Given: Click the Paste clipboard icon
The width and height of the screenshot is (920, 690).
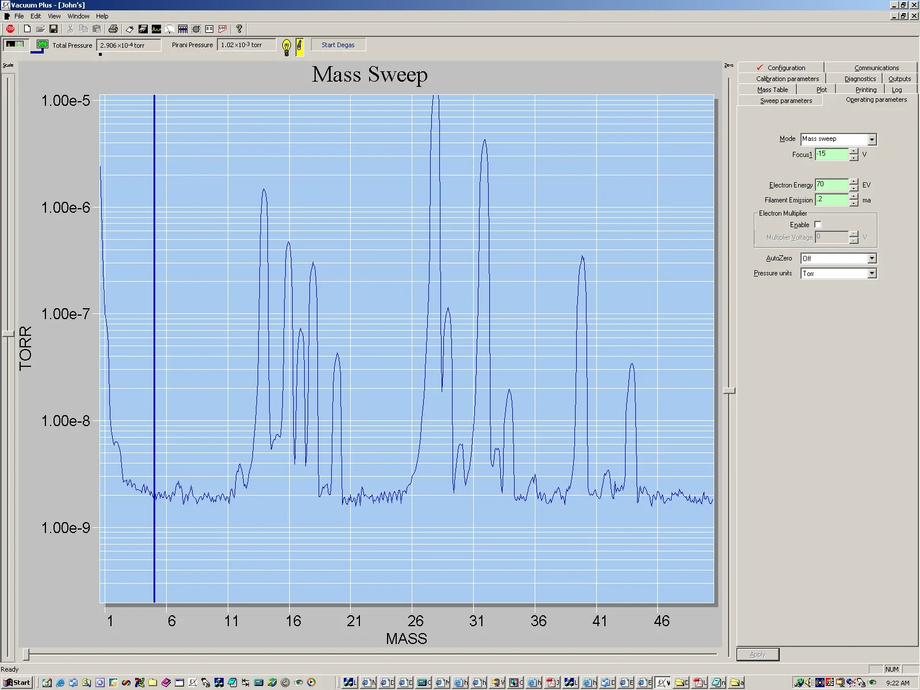Looking at the screenshot, I should tap(97, 29).
